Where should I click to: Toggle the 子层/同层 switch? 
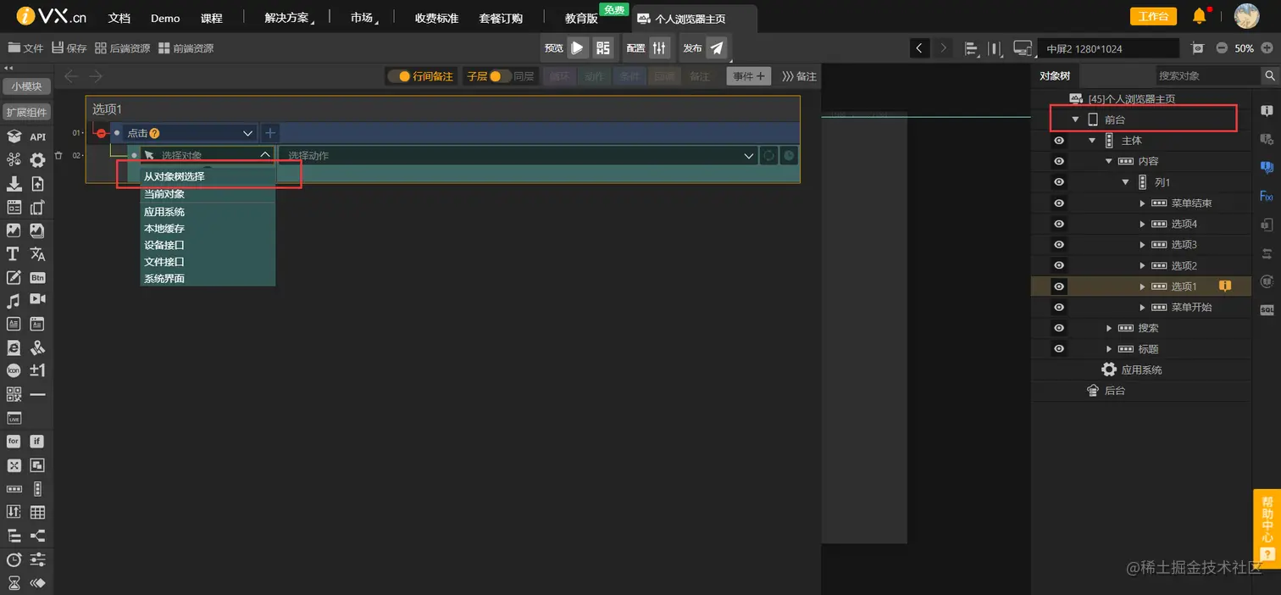point(500,76)
